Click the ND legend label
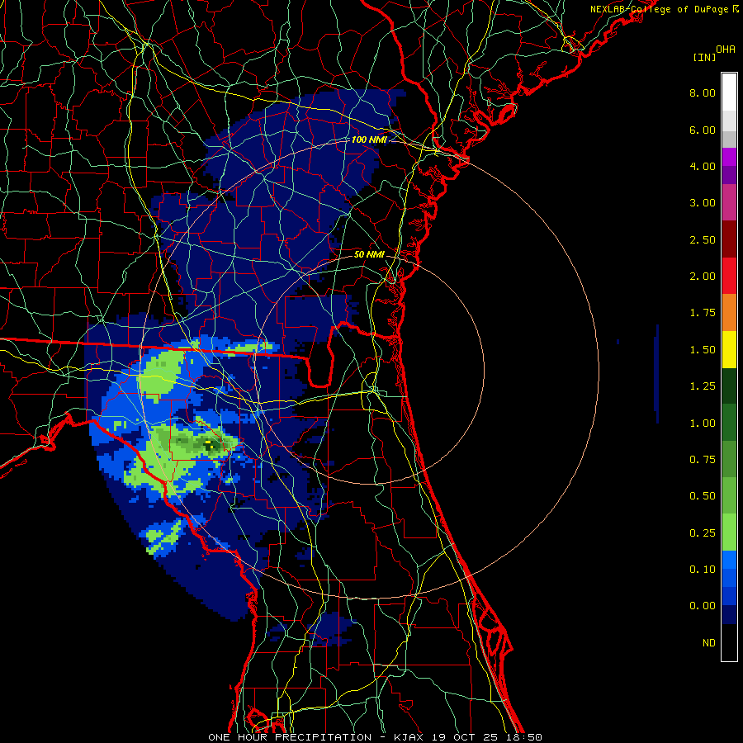This screenshot has width=743, height=743. 709,643
